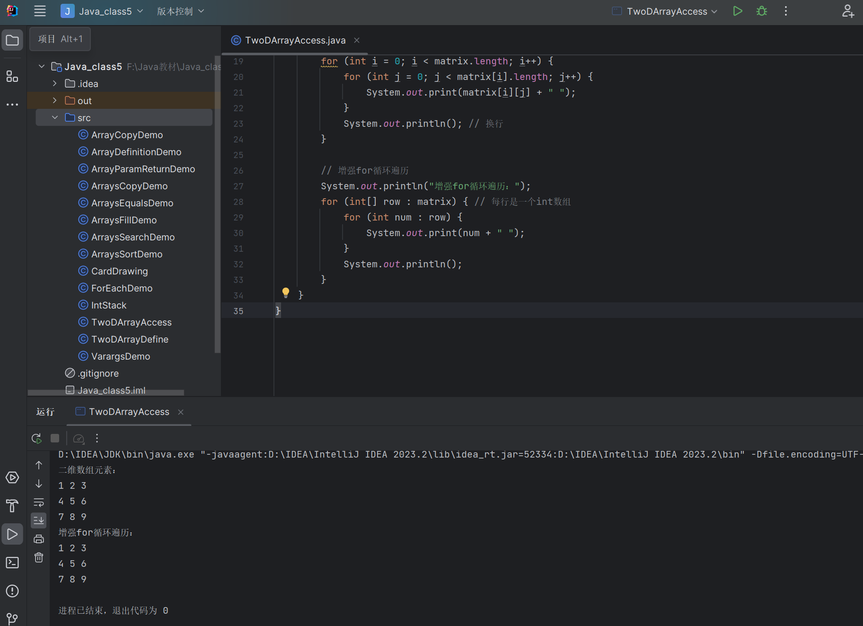The image size is (863, 626).
Task: Open ArraysSortDemo class in project tree
Action: point(126,254)
